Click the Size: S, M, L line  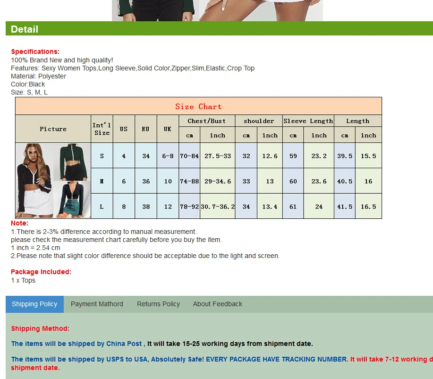tap(29, 92)
